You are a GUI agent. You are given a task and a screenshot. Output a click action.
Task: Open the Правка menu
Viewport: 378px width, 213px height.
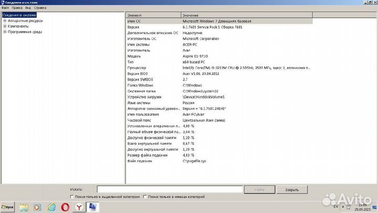coord(17,8)
